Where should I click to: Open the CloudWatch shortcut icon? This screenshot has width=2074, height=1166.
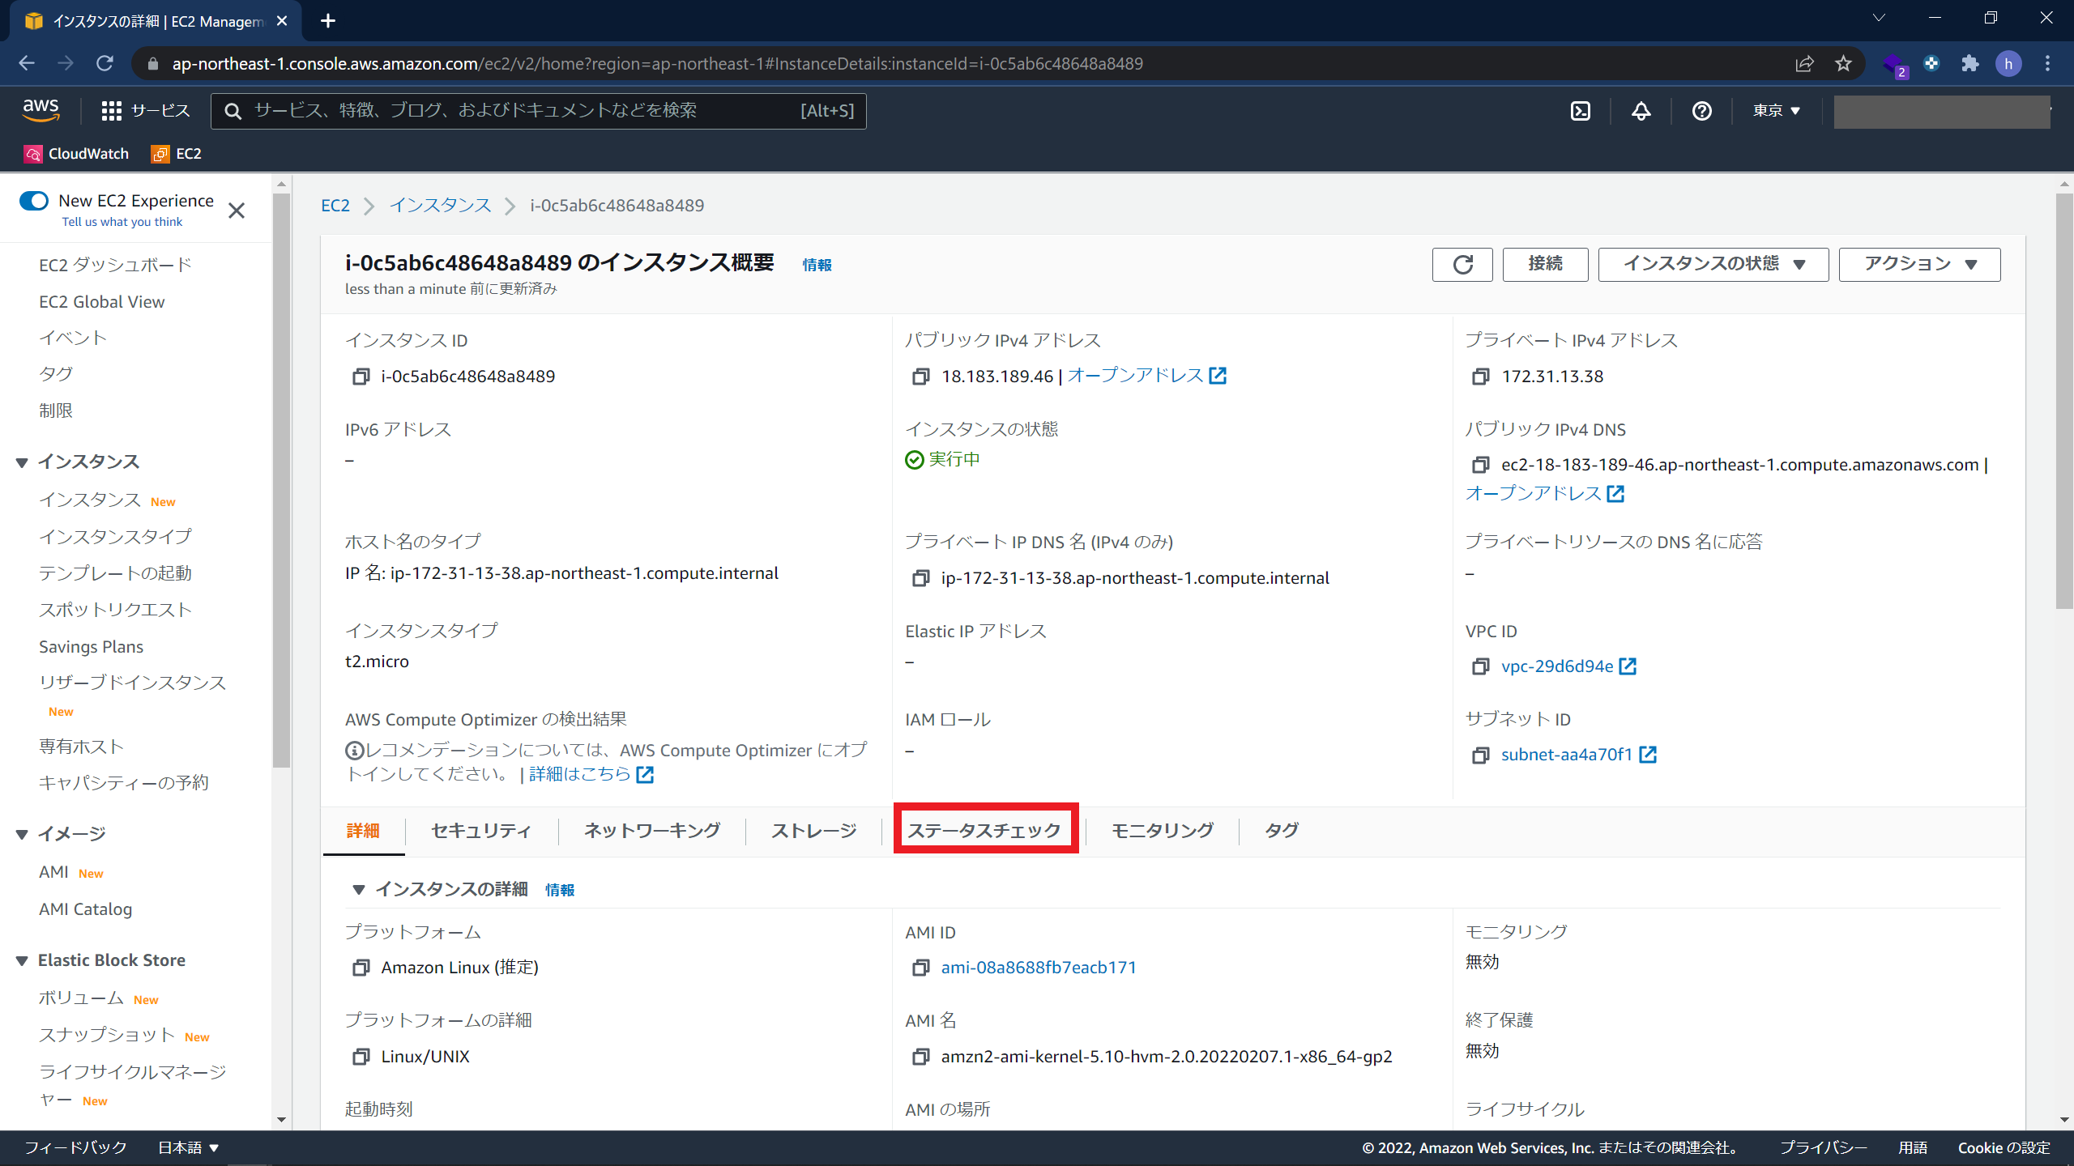tap(33, 154)
